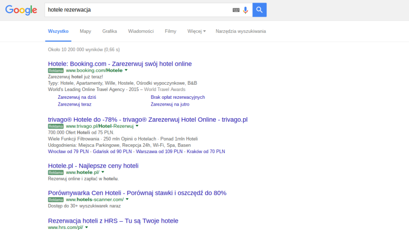Expand arrow next to www.hotels-scanner.com/
Image resolution: width=409 pixels, height=230 pixels.
coord(127,199)
